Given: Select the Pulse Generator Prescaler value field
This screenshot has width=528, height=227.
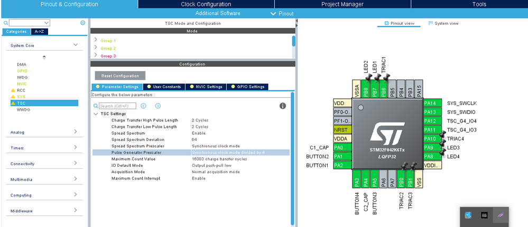Looking at the screenshot, I should (x=240, y=153).
